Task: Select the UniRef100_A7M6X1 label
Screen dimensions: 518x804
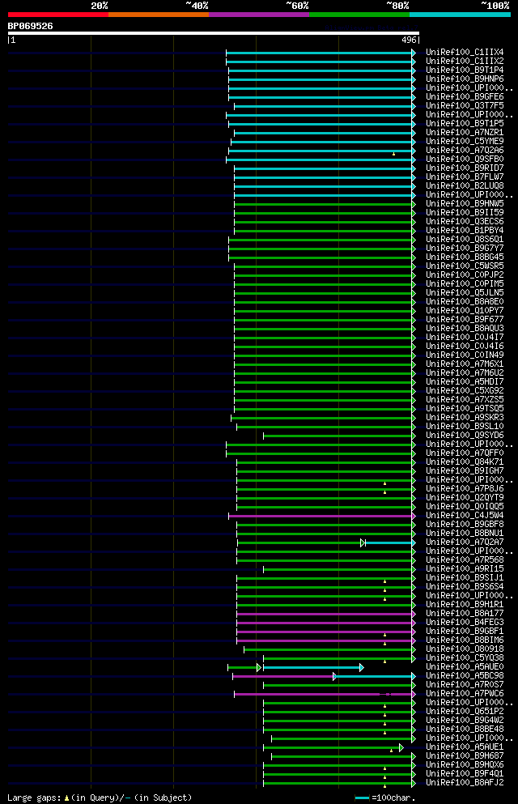Action: [x=465, y=364]
